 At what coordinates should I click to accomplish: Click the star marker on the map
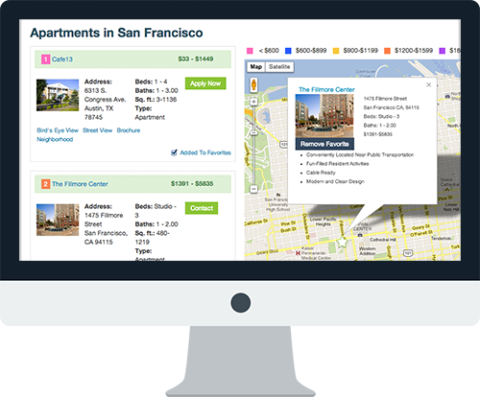click(343, 243)
